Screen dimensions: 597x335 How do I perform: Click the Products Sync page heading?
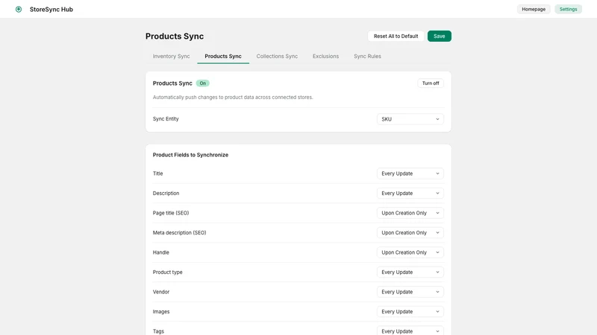pos(175,36)
